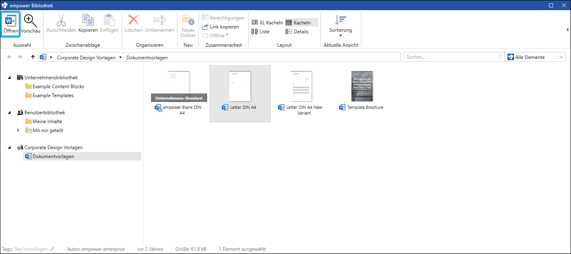This screenshot has height=254, width=571.
Task: Go forward with the right arrow
Action: click(x=20, y=57)
